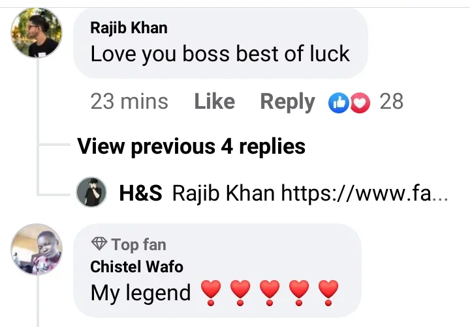The image size is (470, 327).
Task: Open Rajib Khan's profile picture
Action: pos(37,33)
